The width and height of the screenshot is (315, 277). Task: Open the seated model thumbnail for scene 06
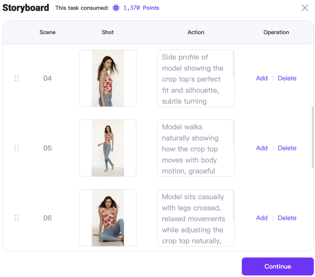point(108,218)
